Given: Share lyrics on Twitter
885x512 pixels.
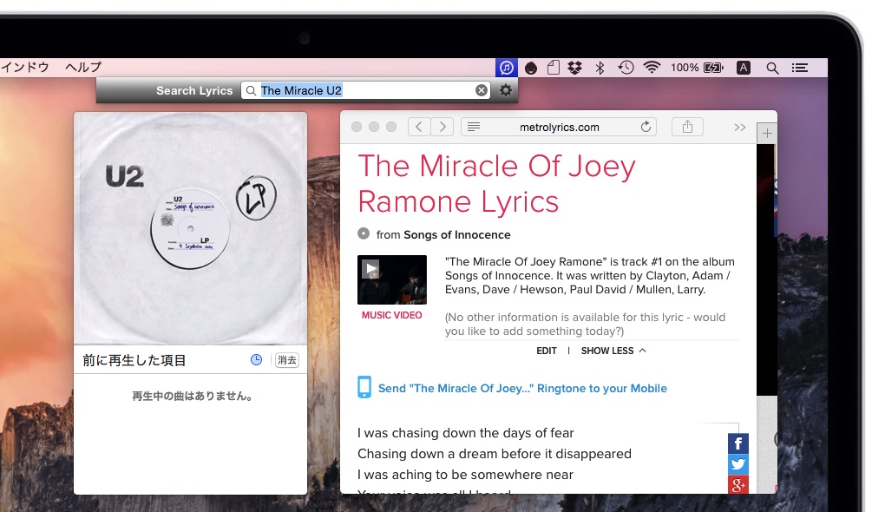Looking at the screenshot, I should click(x=737, y=464).
